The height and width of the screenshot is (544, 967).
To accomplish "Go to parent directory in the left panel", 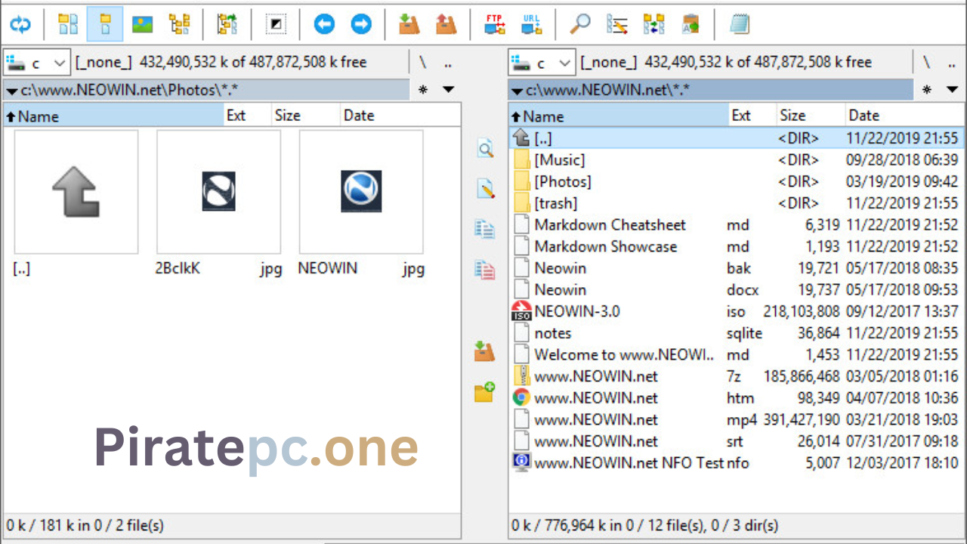I will (x=447, y=63).
